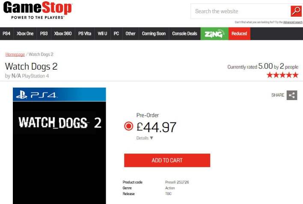This screenshot has width=303, height=204.
Task: Expand the Details arrow under the price
Action: pos(151,138)
